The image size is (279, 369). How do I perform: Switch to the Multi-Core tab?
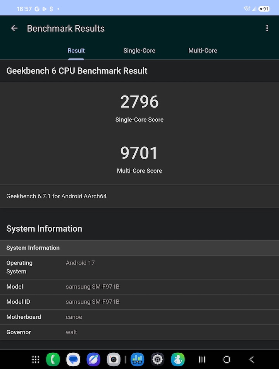(203, 51)
